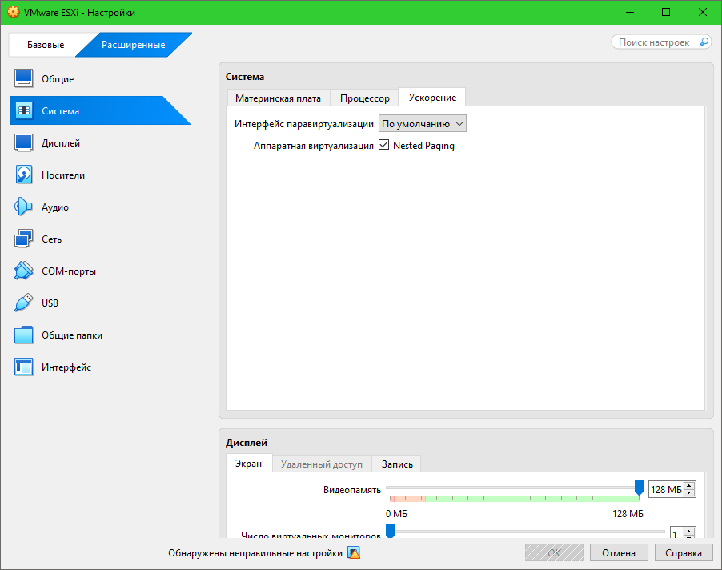This screenshot has height=570, width=722.
Task: Click the Справка button
Action: tap(683, 552)
